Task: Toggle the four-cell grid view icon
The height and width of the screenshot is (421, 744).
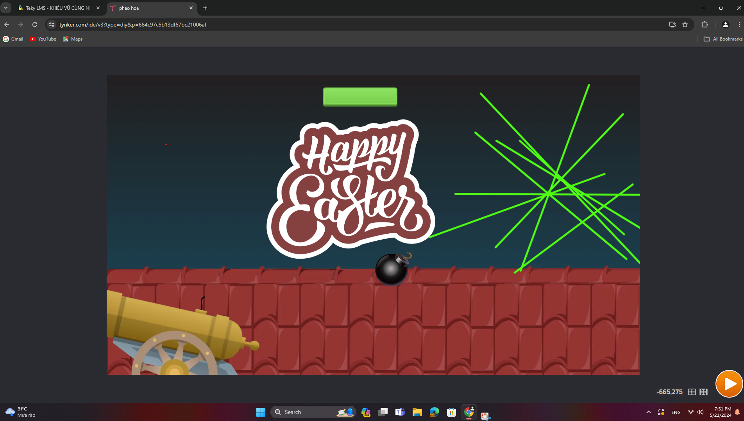Action: click(x=692, y=392)
